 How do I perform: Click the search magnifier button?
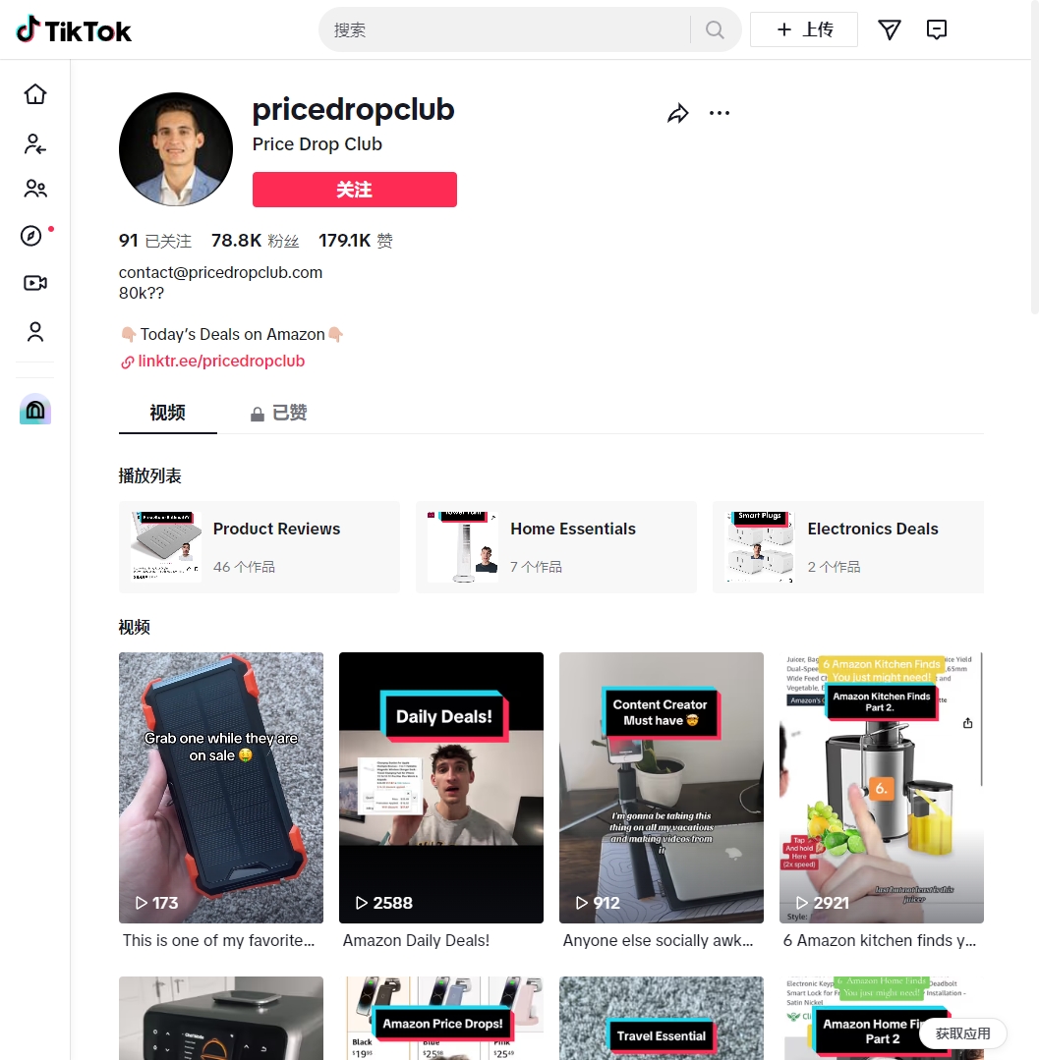(715, 29)
